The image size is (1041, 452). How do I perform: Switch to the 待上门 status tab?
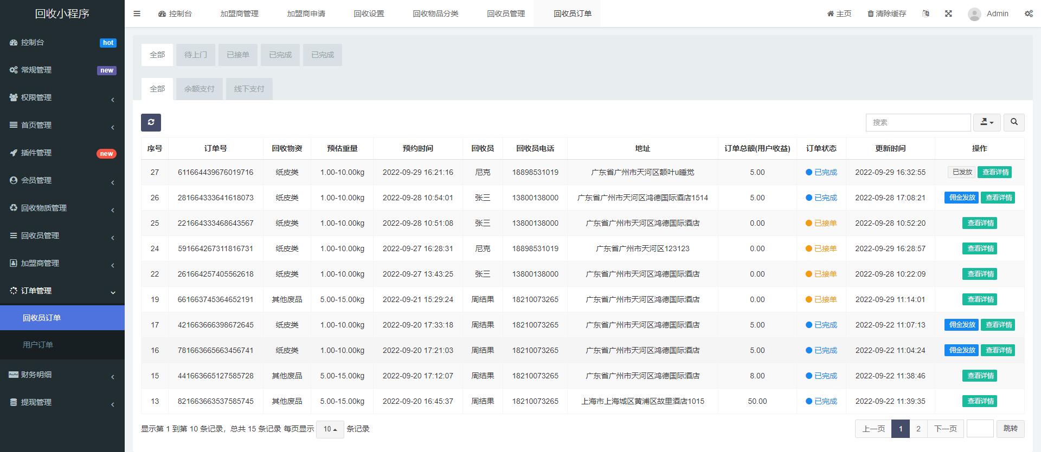(195, 55)
